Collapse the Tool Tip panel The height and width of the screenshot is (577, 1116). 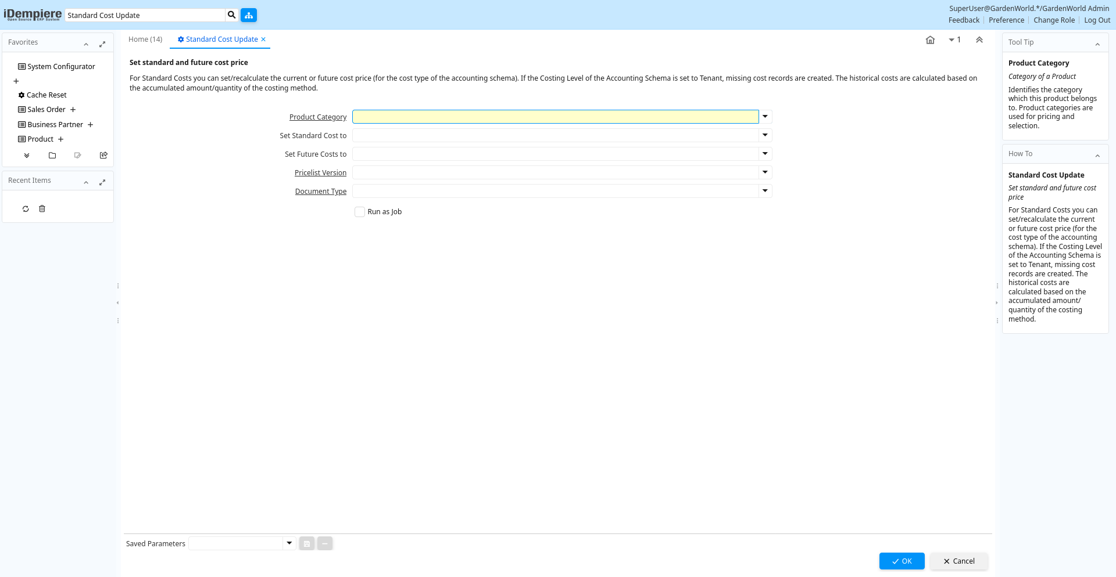coord(1097,44)
